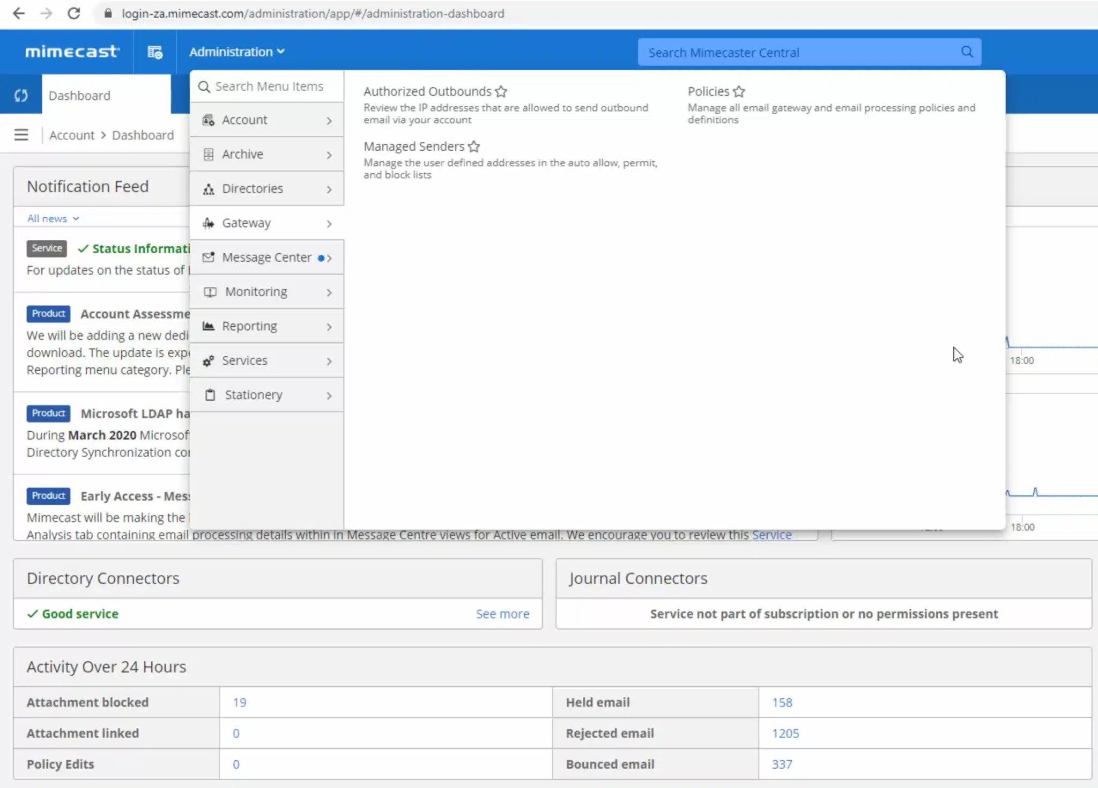Viewport: 1098px width, 788px height.
Task: Toggle the star next to Policies
Action: click(739, 91)
